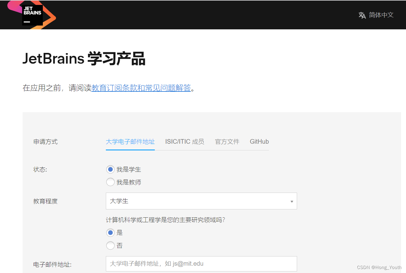Click the JetBrains logo
Image resolution: width=406 pixels, height=273 pixels.
[x=32, y=15]
